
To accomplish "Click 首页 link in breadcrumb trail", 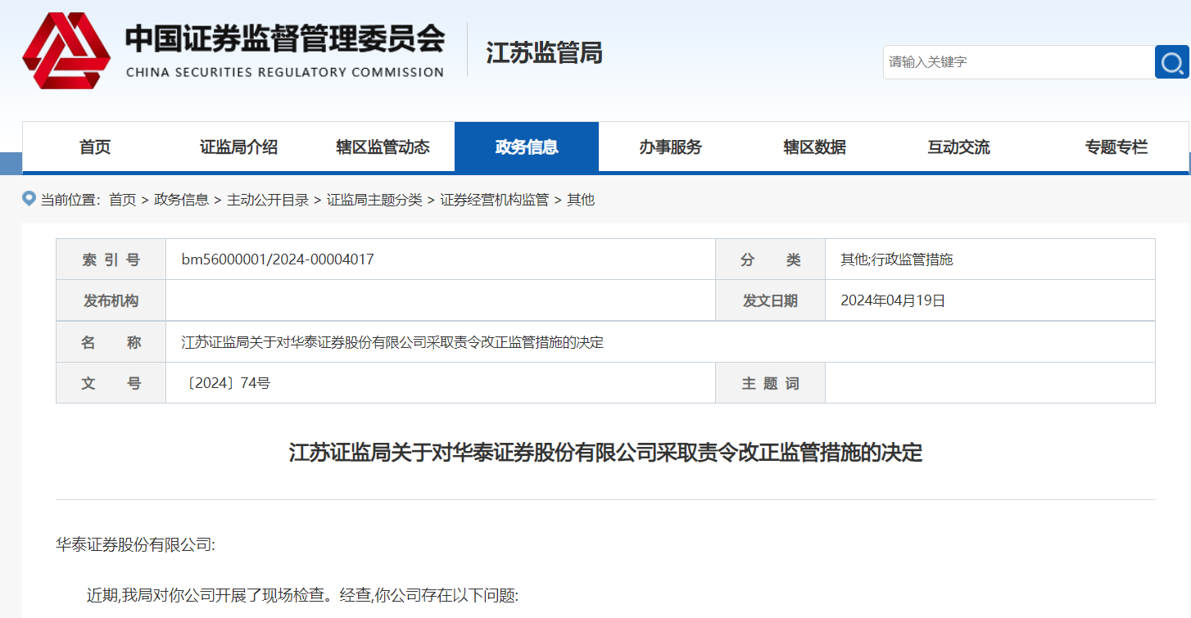I will coord(122,200).
